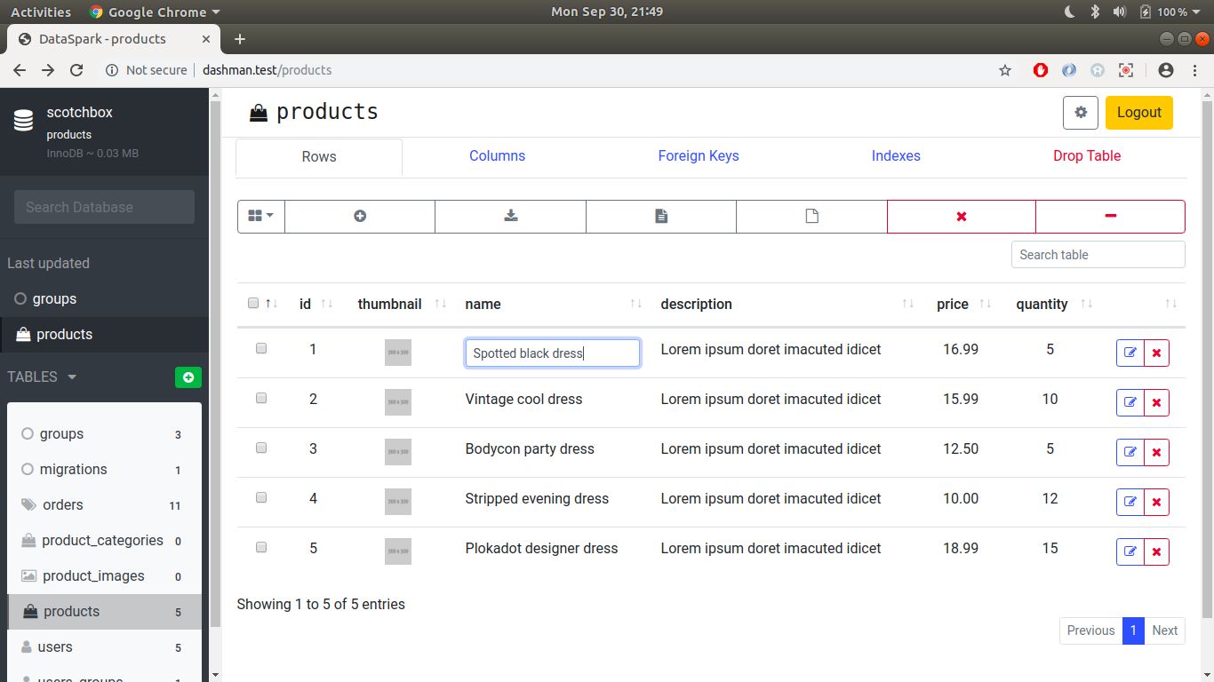Screen dimensions: 1214x682
Task: Open the grid view dropdown
Action: click(x=261, y=216)
